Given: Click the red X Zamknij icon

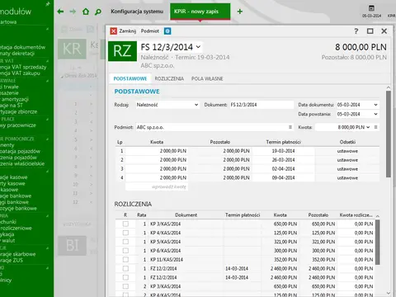Looking at the screenshot, I should 113,31.
